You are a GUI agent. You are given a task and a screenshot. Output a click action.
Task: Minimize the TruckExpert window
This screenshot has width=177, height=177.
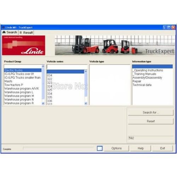coord(165,27)
